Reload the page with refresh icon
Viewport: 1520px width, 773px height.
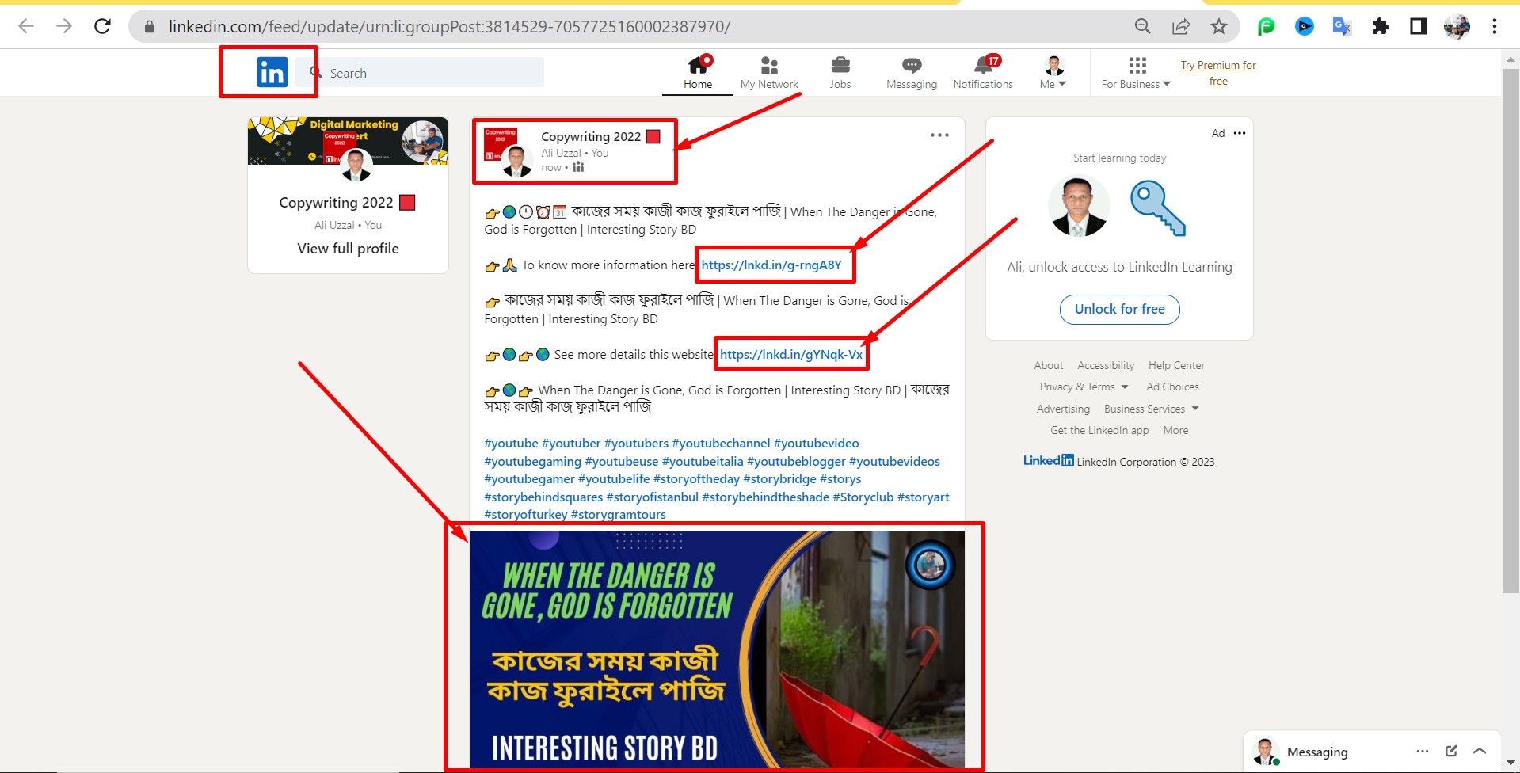102,26
